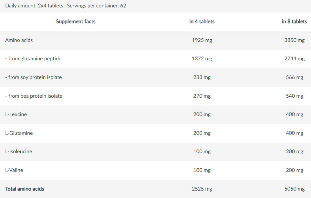311x198 pixels.
Task: Click the 566 mg soy protein value
Action: 294,77
